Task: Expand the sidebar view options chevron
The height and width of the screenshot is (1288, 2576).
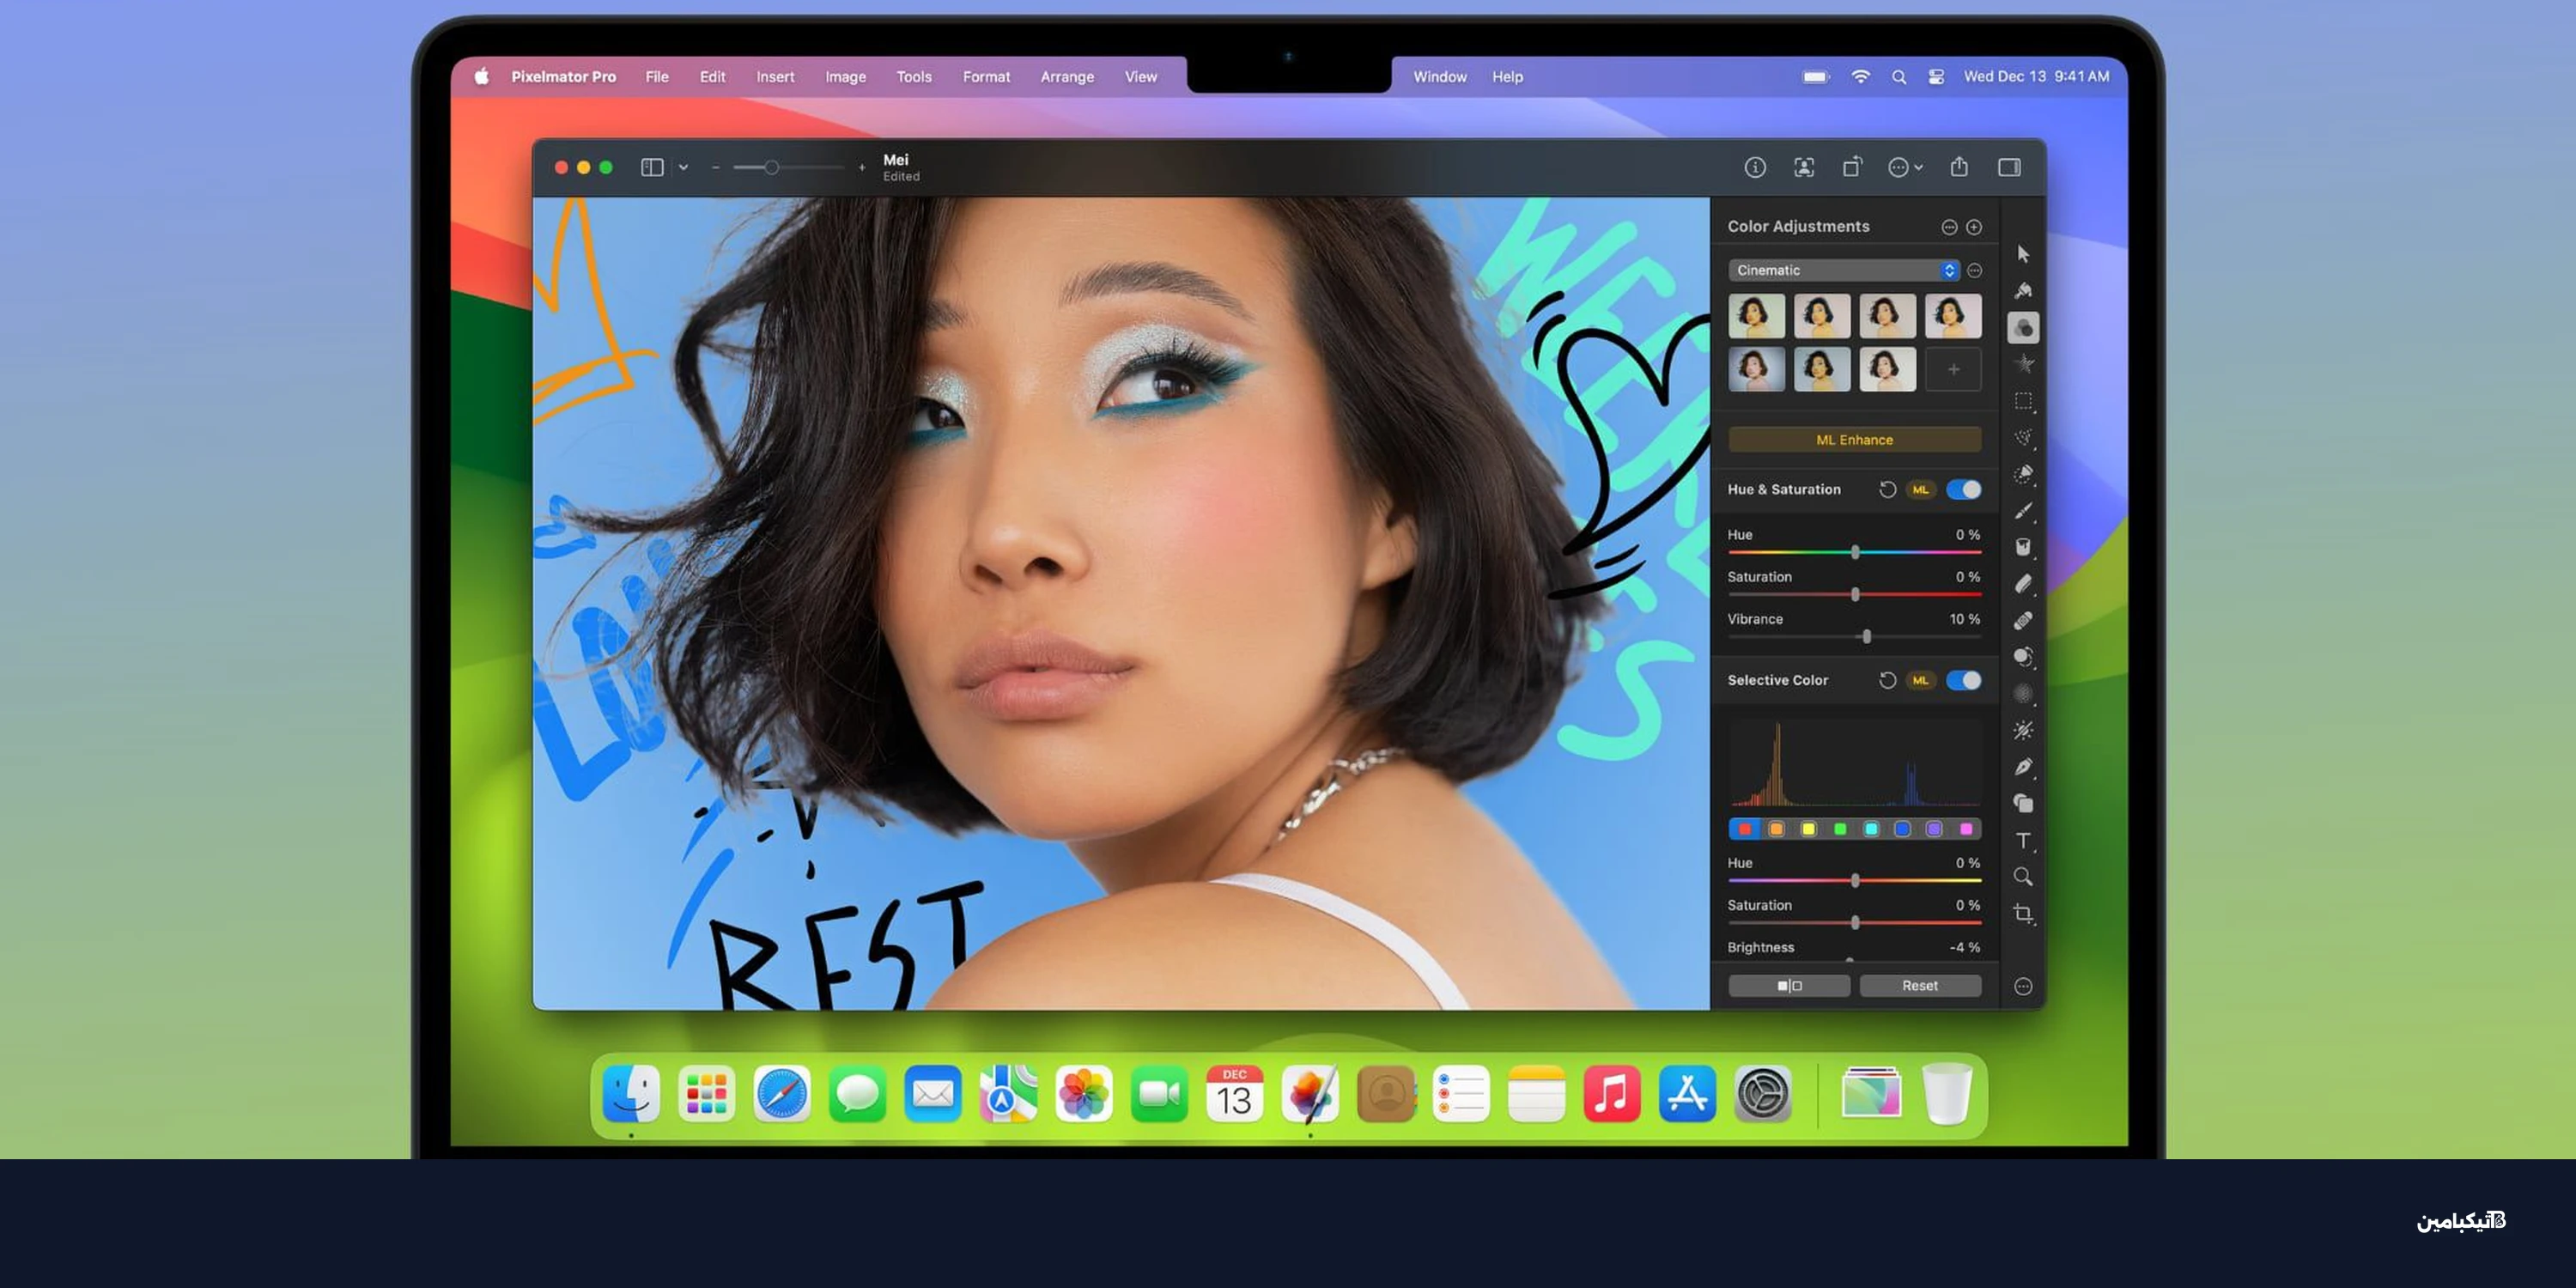Action: coord(683,167)
